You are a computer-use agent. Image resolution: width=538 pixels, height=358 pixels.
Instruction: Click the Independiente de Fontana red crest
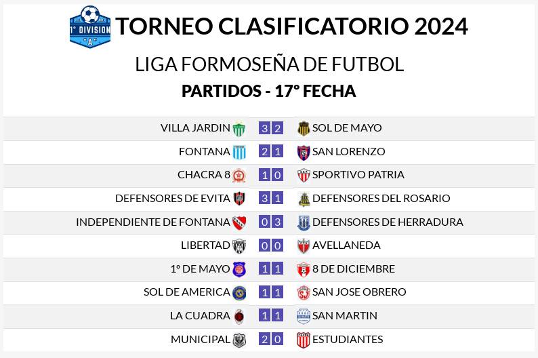239,222
